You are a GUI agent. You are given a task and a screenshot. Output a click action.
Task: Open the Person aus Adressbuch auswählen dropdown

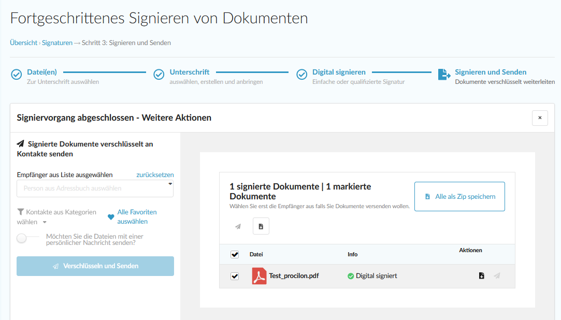[x=95, y=188]
